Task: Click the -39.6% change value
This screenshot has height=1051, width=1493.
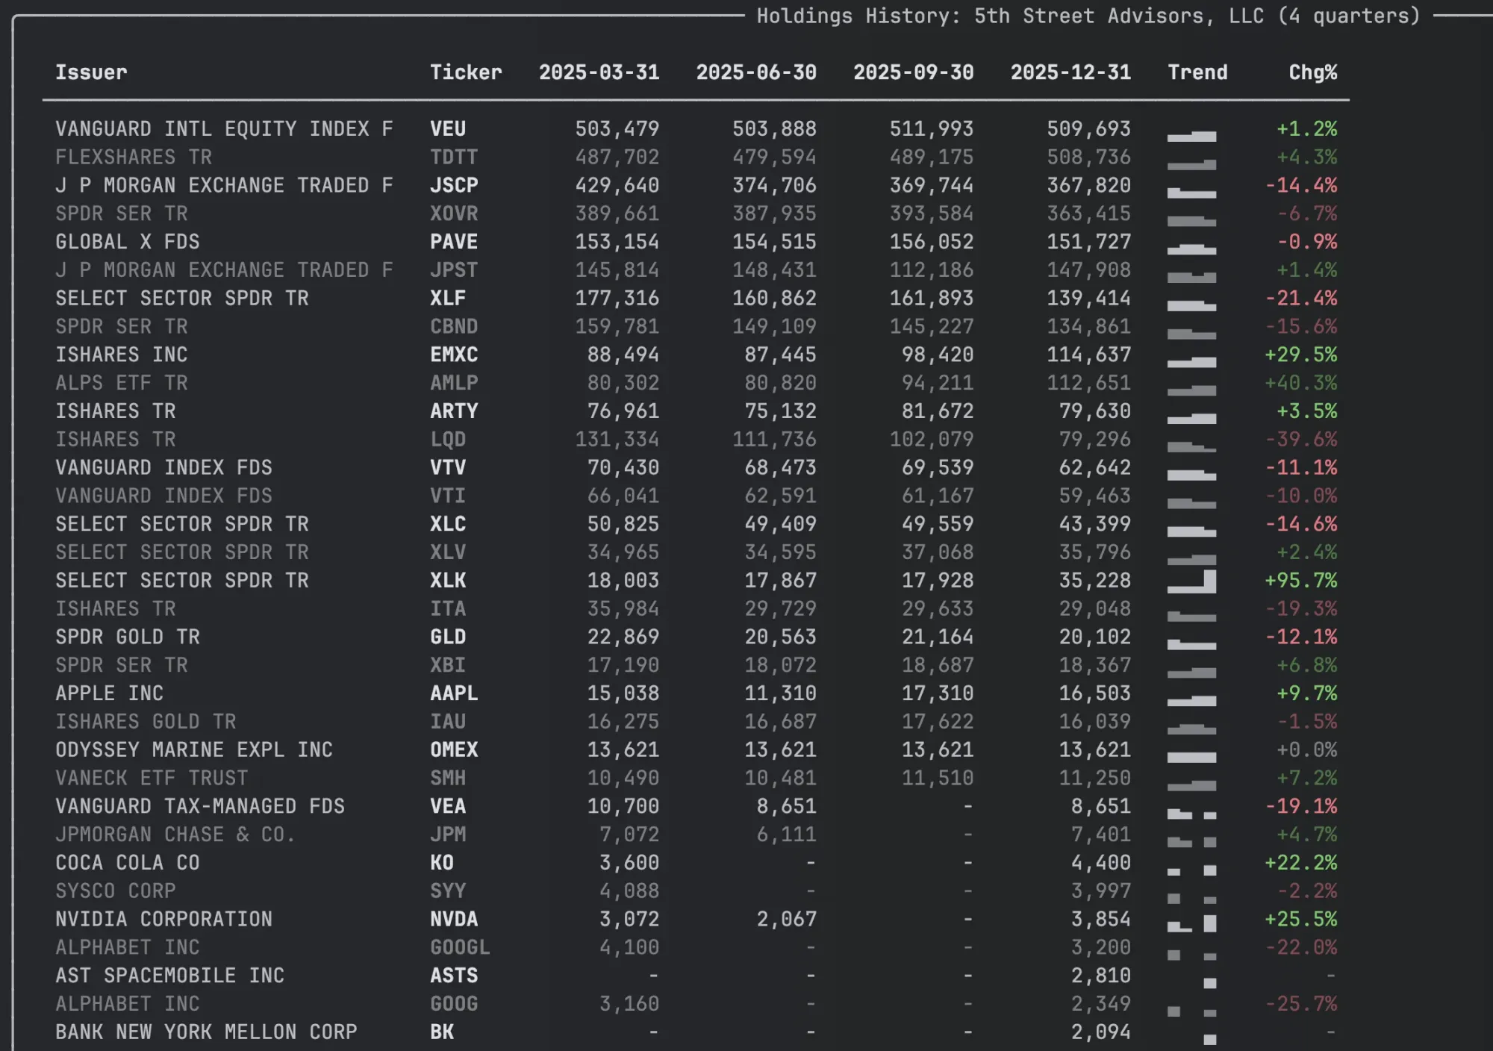Action: [x=1300, y=440]
